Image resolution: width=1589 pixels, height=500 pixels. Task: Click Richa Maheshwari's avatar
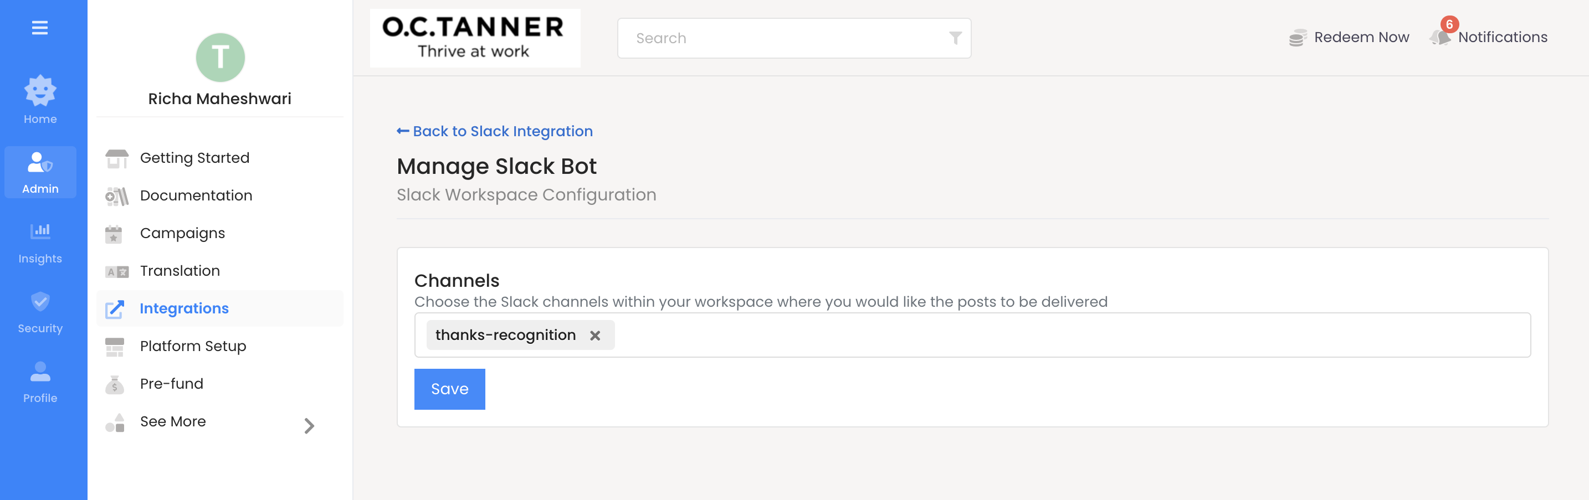point(220,58)
